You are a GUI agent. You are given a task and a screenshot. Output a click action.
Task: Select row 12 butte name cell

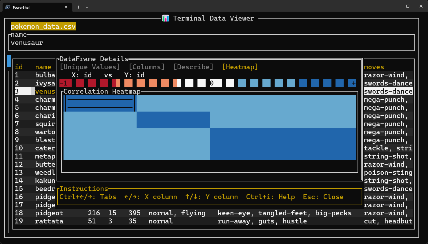(45, 164)
